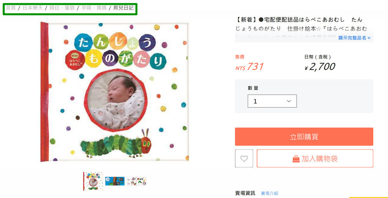Select the third thumbnail showing open pages
The height and width of the screenshot is (198, 388).
(x=136, y=181)
